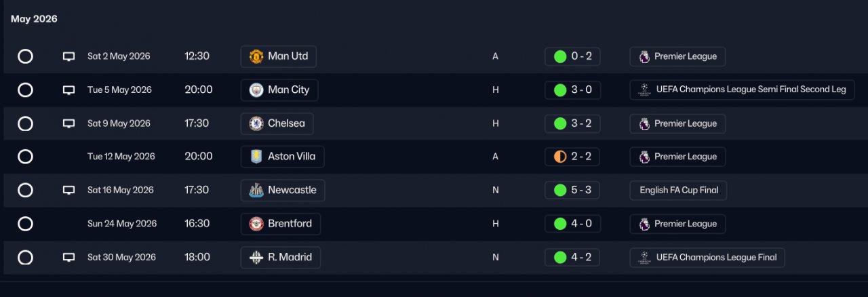The width and height of the screenshot is (868, 297).
Task: Click the TV icon for the Newcastle fixture
Action: coord(68,190)
